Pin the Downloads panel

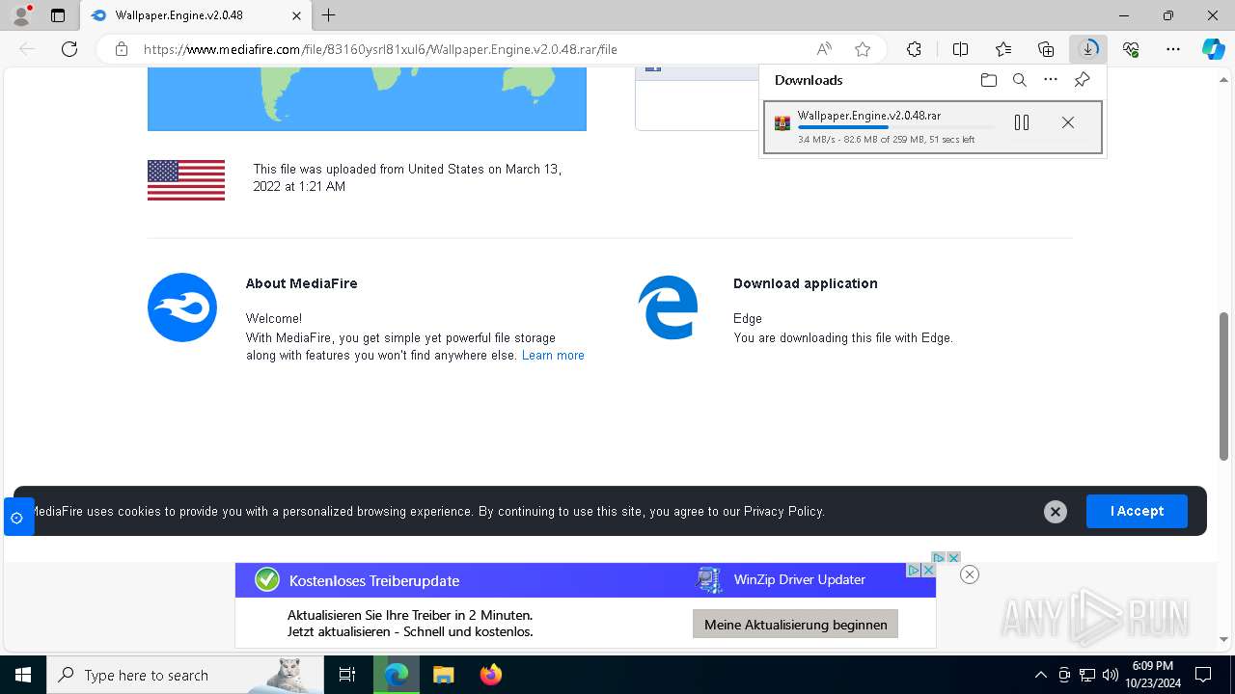1082,80
